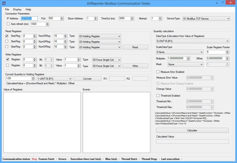The height and width of the screenshot is (163, 237).
Task: Check the third Read Registers row checkbox
Action: point(7,46)
